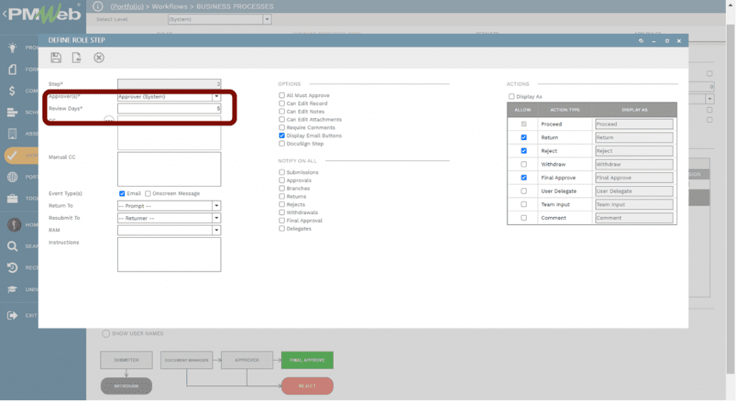Image resolution: width=736 pixels, height=401 pixels.
Task: Notify on all Submissions checkbox
Action: point(282,172)
